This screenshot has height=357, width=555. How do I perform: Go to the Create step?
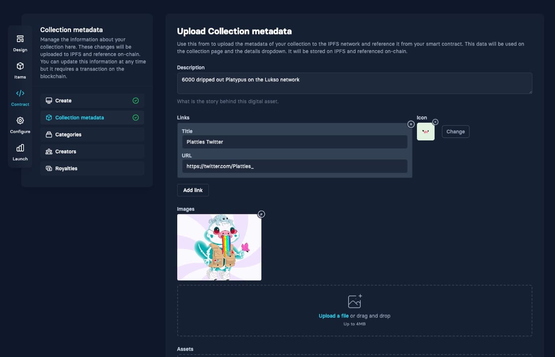(92, 101)
